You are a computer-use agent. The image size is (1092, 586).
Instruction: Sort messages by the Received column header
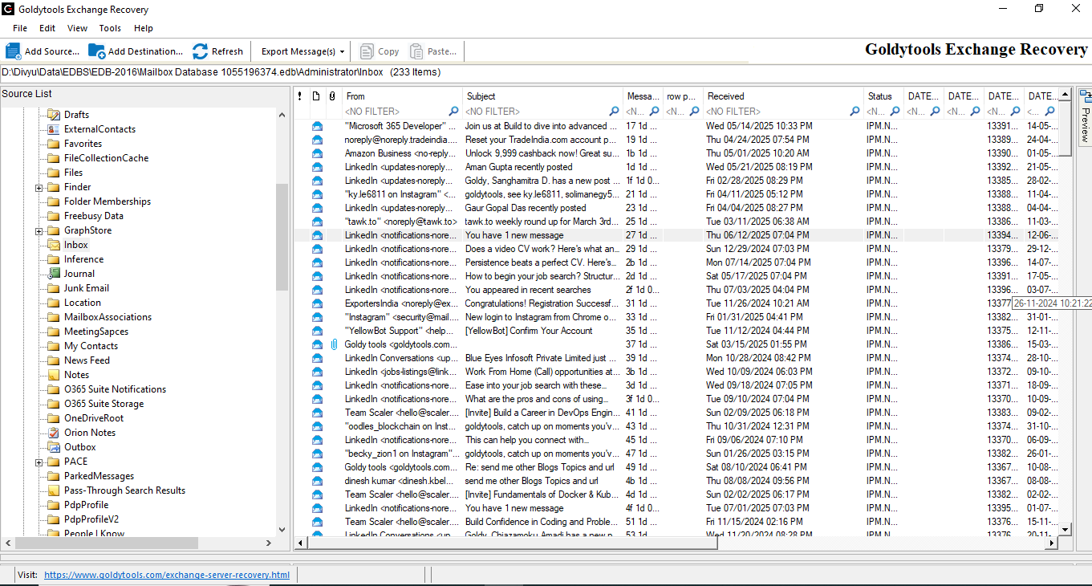725,96
